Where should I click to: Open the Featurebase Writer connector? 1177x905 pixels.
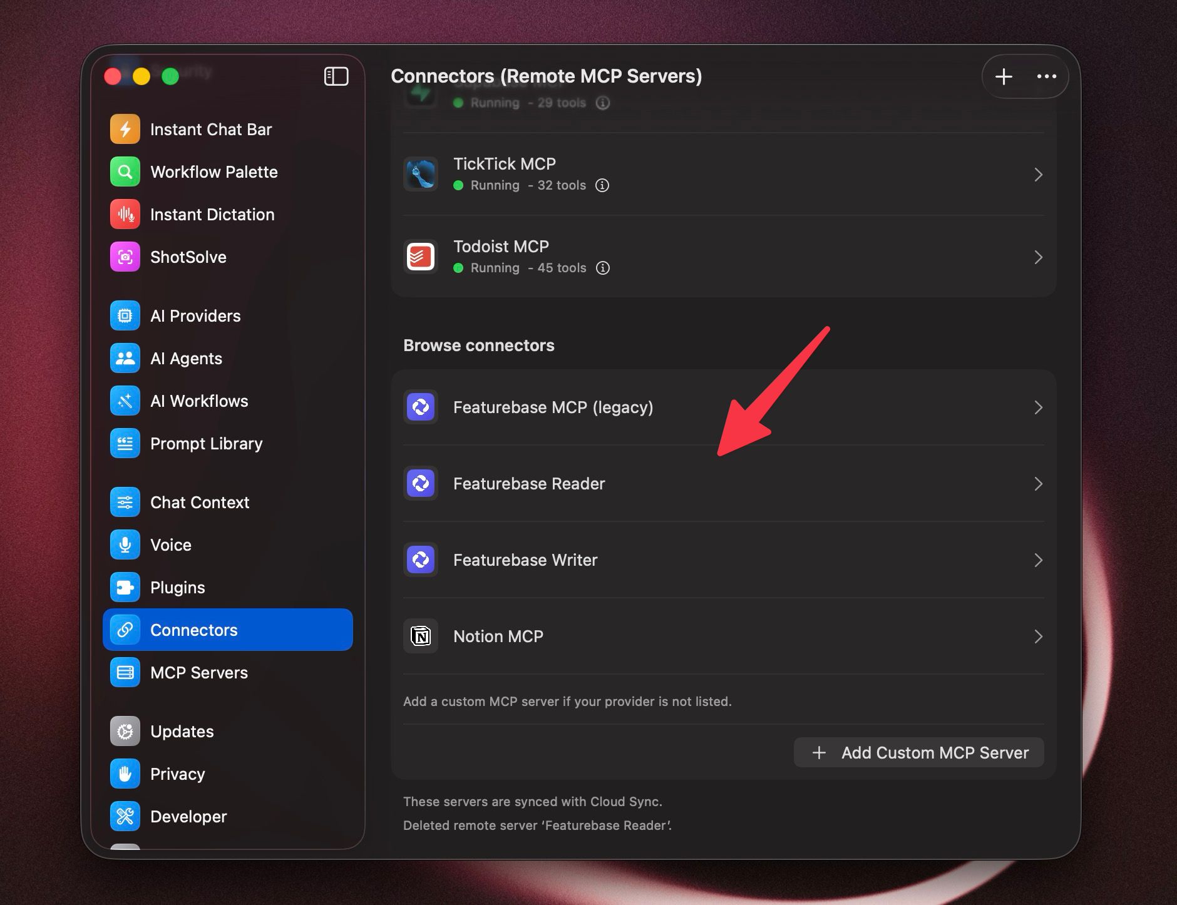(x=724, y=560)
